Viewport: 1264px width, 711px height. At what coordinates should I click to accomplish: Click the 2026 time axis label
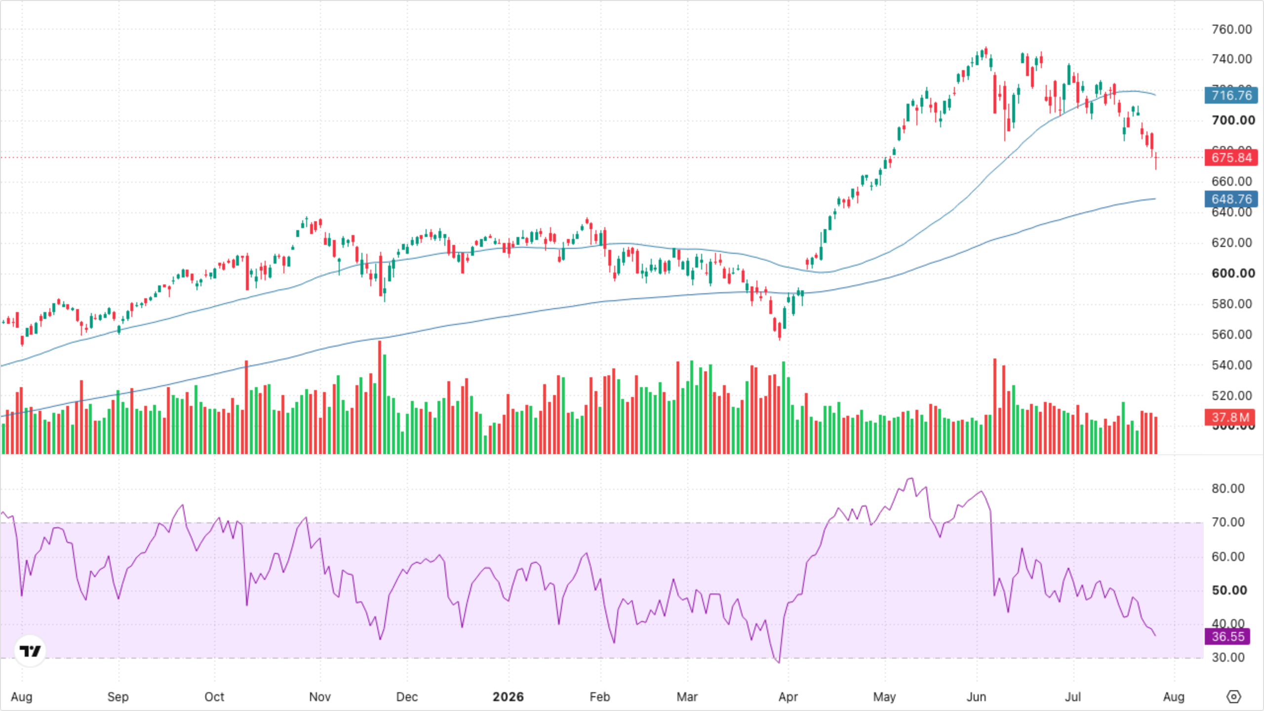(x=508, y=697)
